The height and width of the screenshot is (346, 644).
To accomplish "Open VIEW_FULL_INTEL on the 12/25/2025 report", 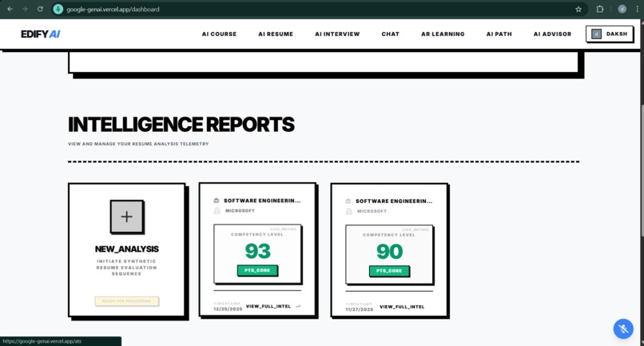I will 268,306.
